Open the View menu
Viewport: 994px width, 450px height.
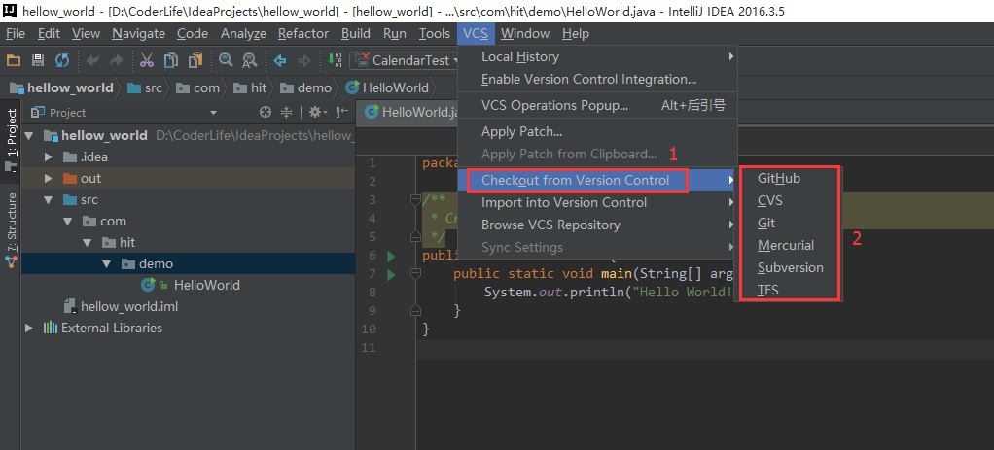[86, 34]
